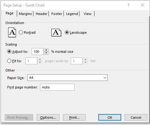Open the Paper Size dropdown
The height and width of the screenshot is (125, 150).
[67, 77]
